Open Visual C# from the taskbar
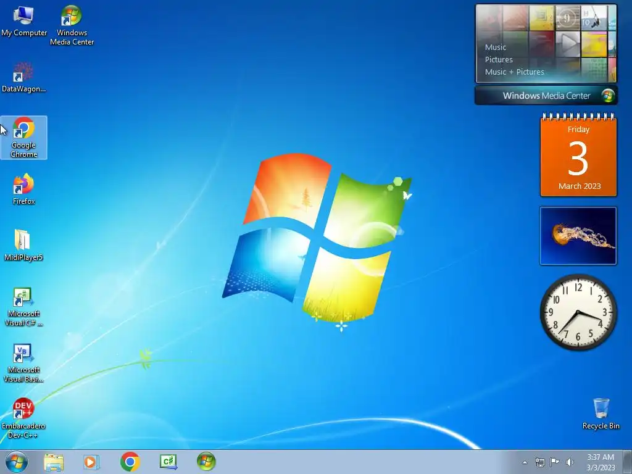 click(x=168, y=462)
